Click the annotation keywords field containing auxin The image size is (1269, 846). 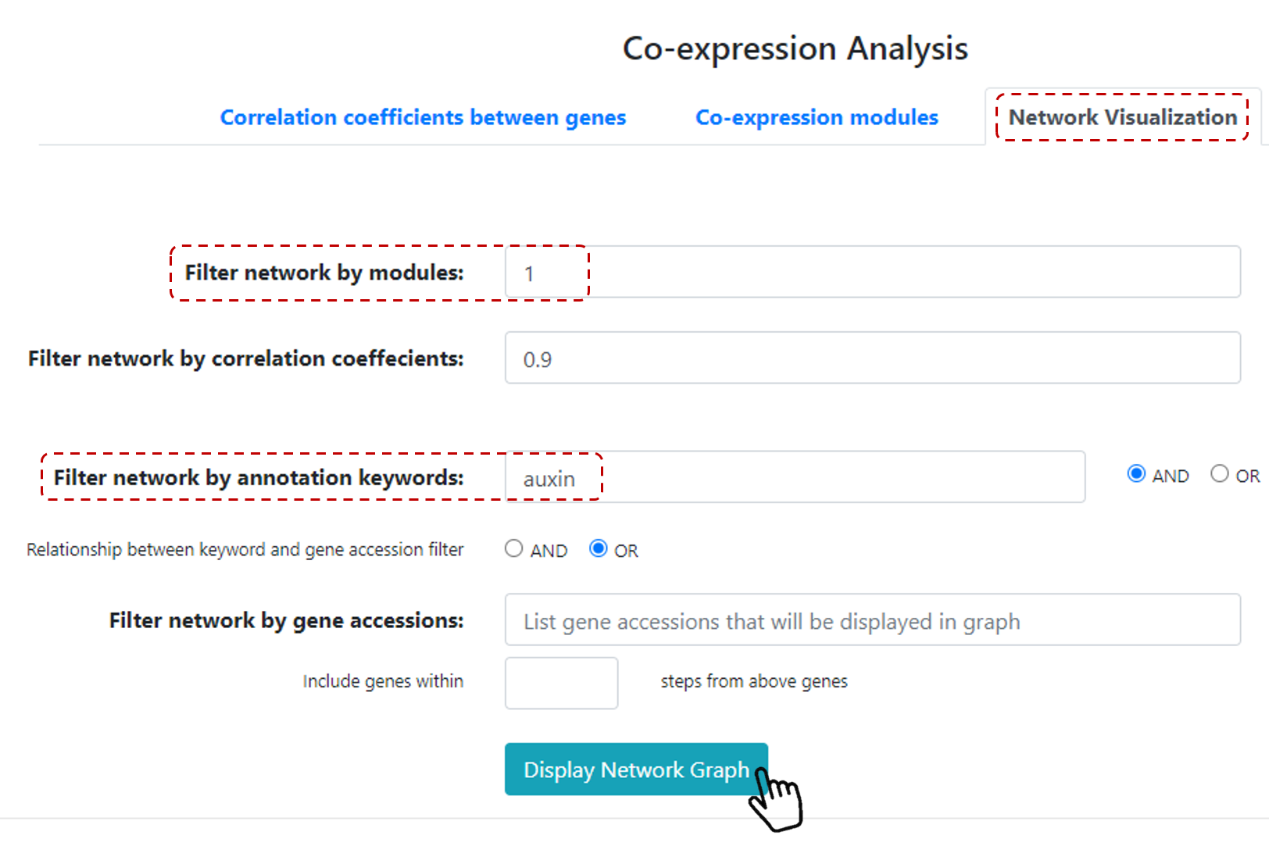795,477
